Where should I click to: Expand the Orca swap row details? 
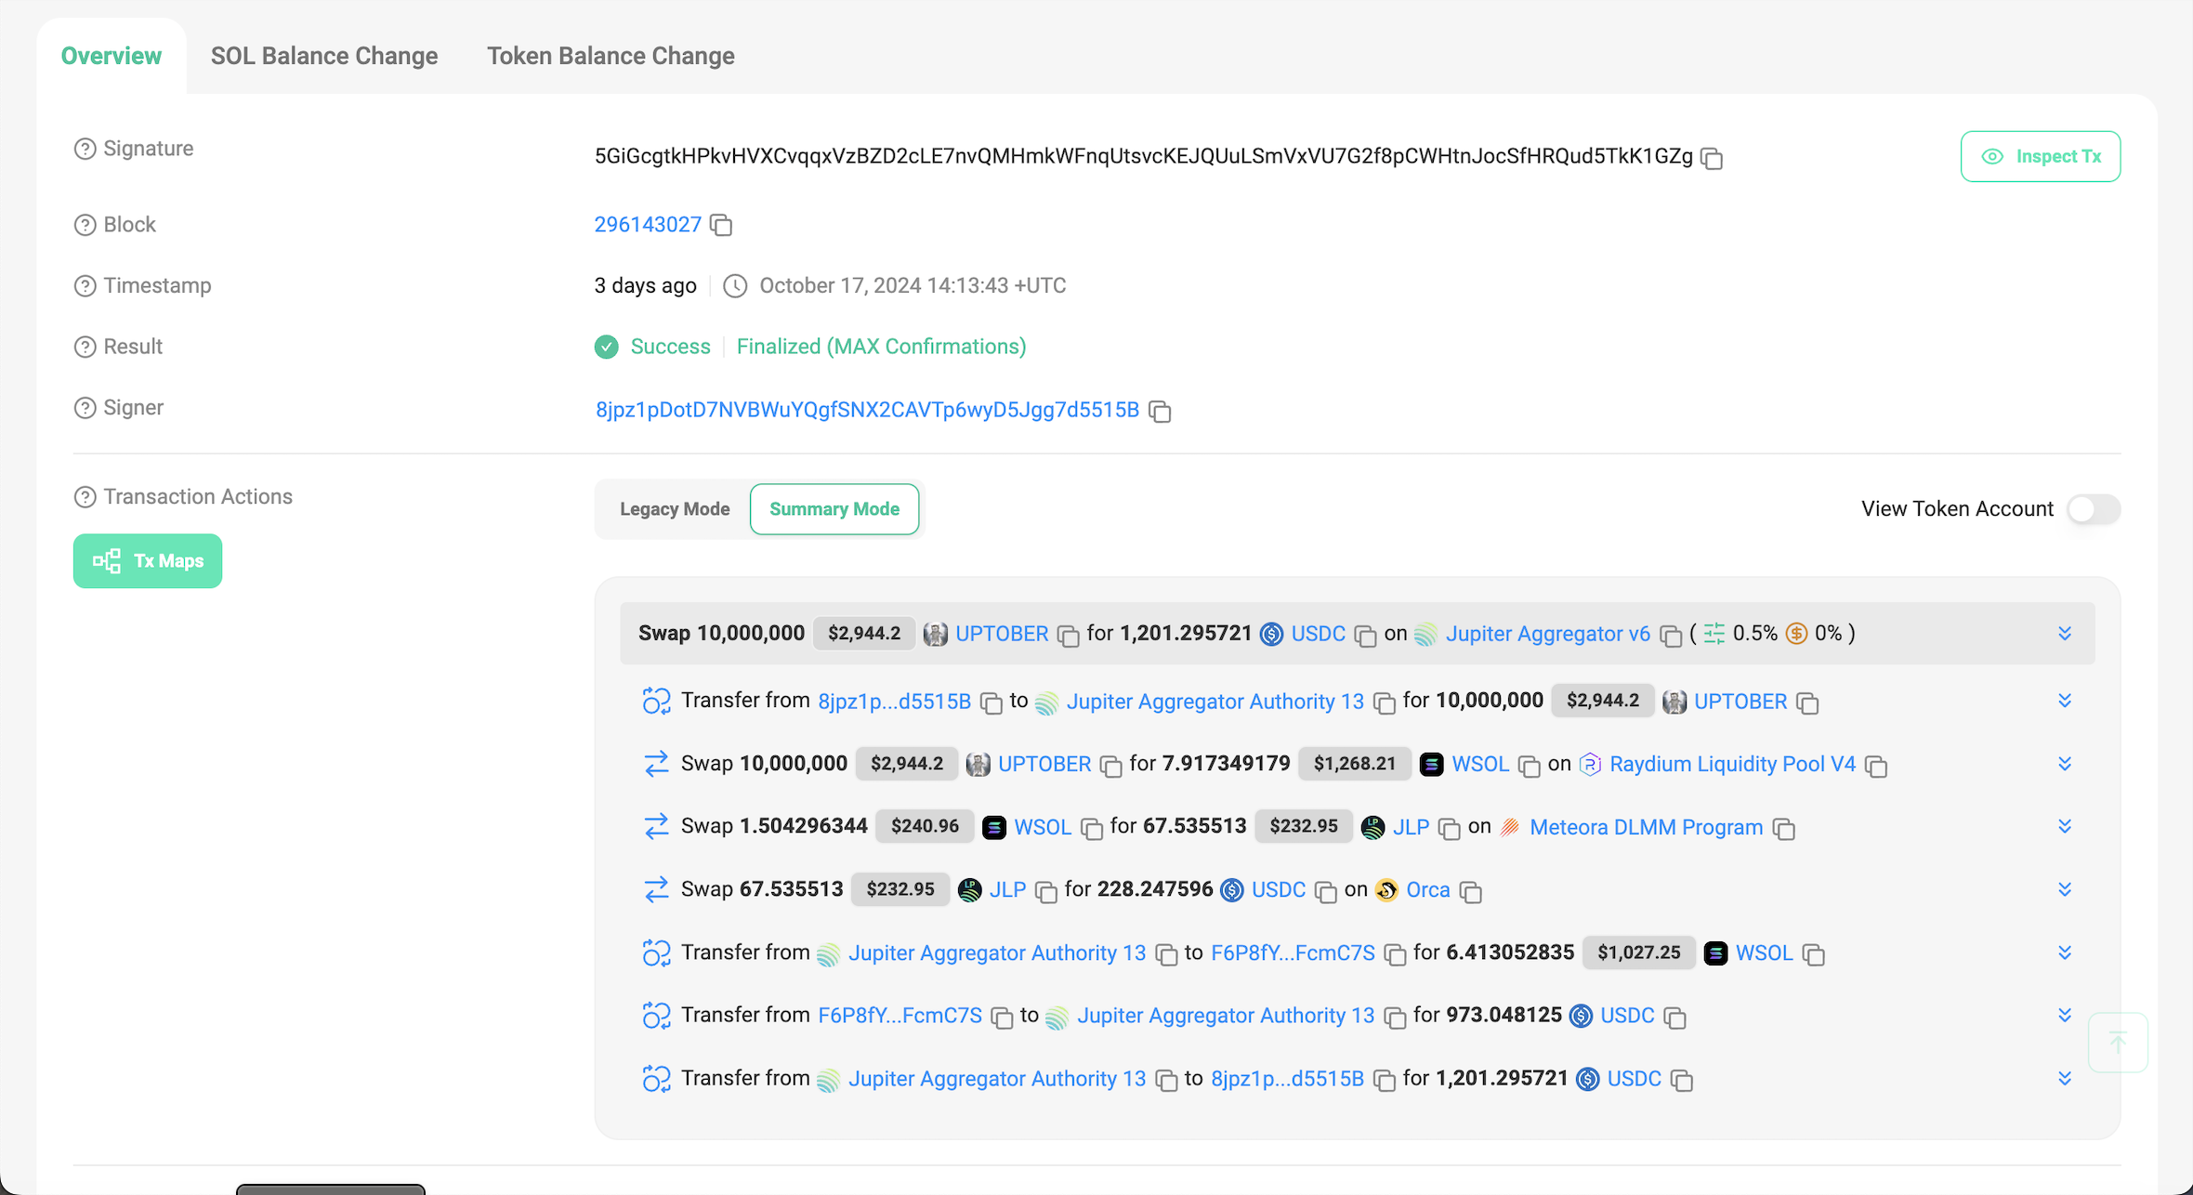coord(2065,889)
